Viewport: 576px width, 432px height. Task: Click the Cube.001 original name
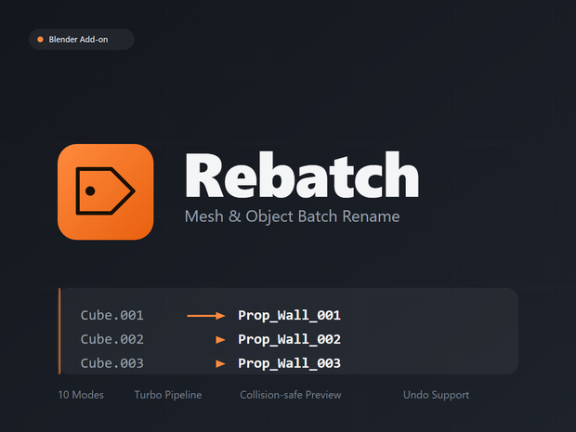pyautogui.click(x=112, y=315)
